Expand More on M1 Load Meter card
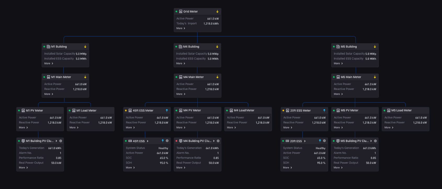The image size is (442, 189). point(74,128)
